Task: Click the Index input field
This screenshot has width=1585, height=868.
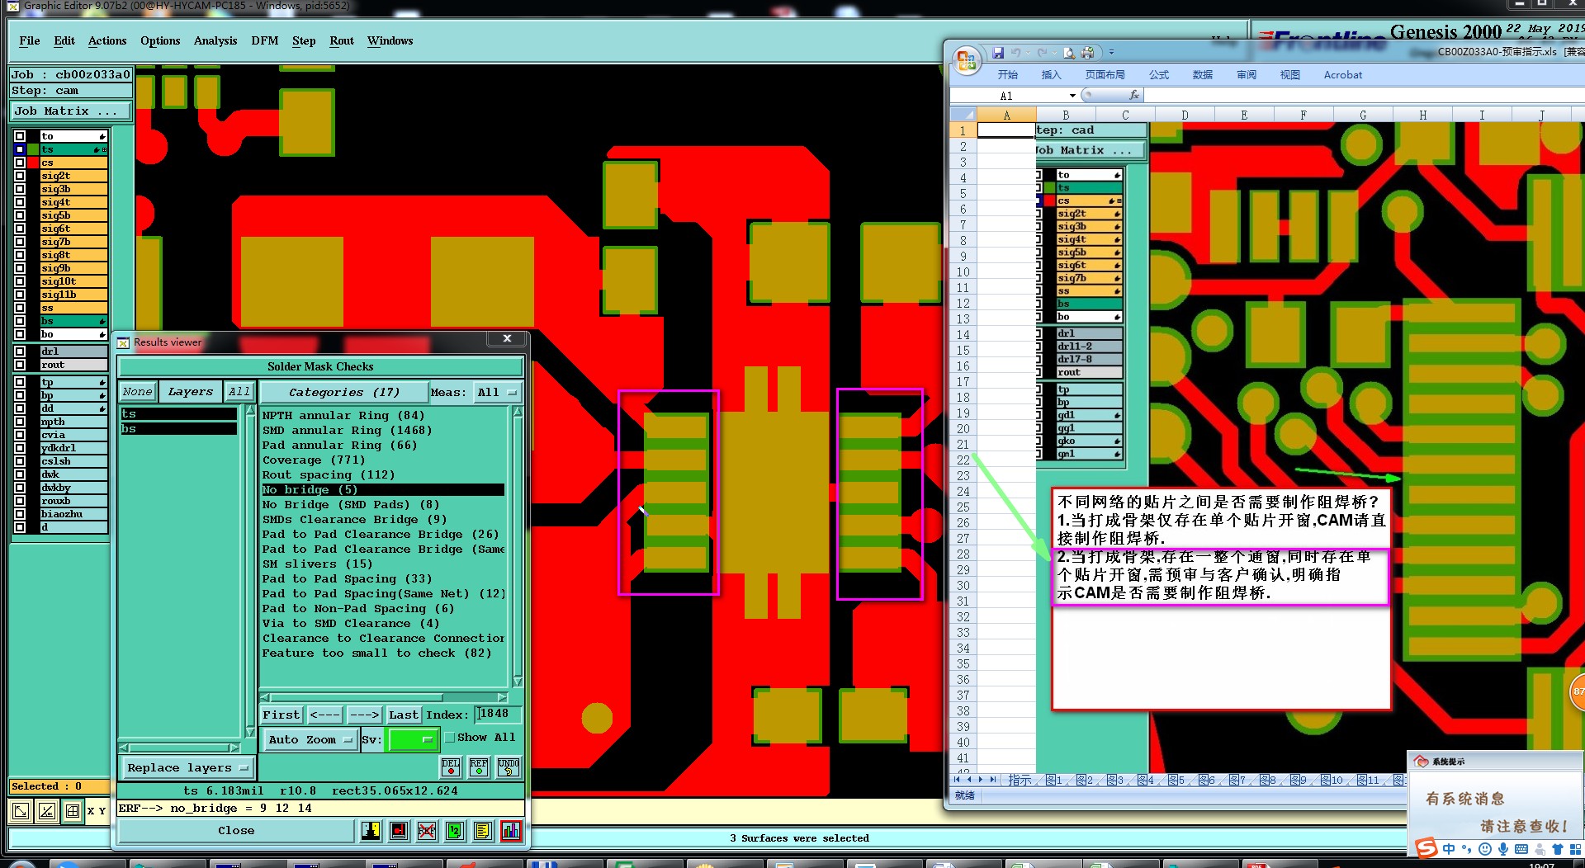Action: pyautogui.click(x=499, y=714)
